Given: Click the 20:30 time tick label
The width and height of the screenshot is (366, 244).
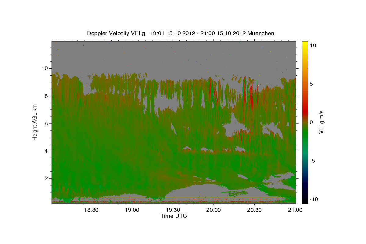Looking at the screenshot, I should (254, 210).
